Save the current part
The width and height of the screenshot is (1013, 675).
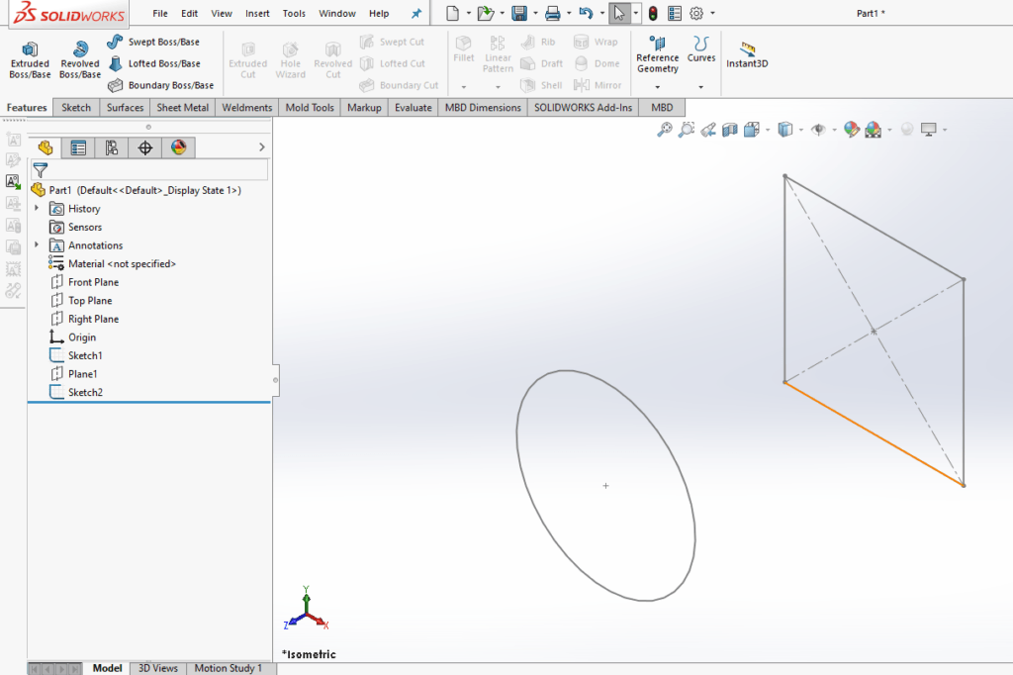pos(519,13)
